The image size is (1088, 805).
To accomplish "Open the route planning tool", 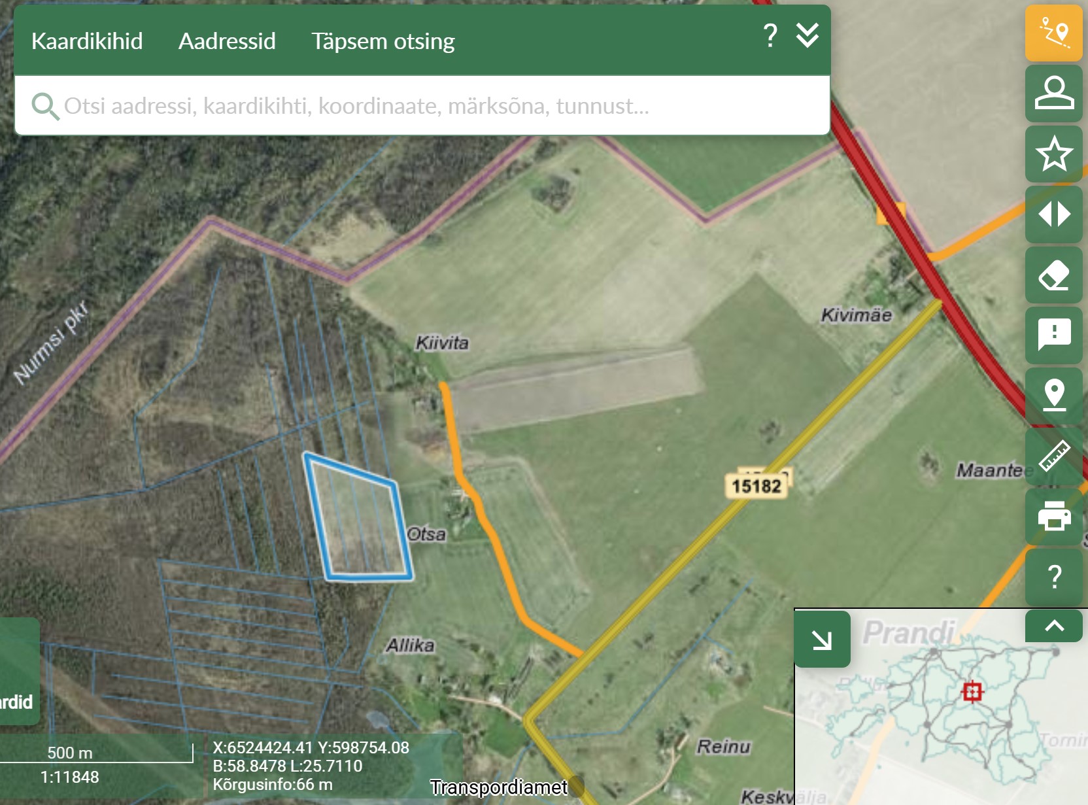I will coord(1053,33).
